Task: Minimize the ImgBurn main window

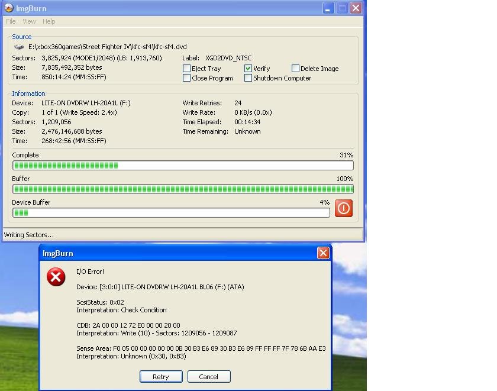Action: point(328,8)
